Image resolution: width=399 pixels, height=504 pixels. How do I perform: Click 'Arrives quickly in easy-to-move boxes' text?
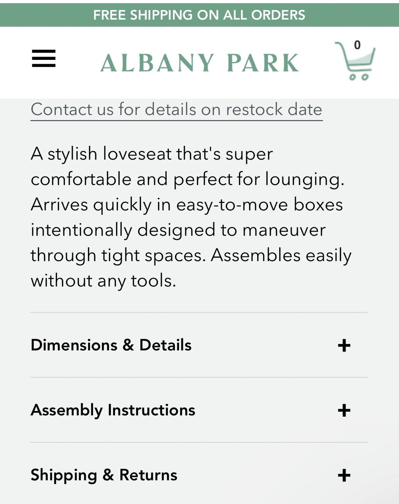(x=187, y=205)
